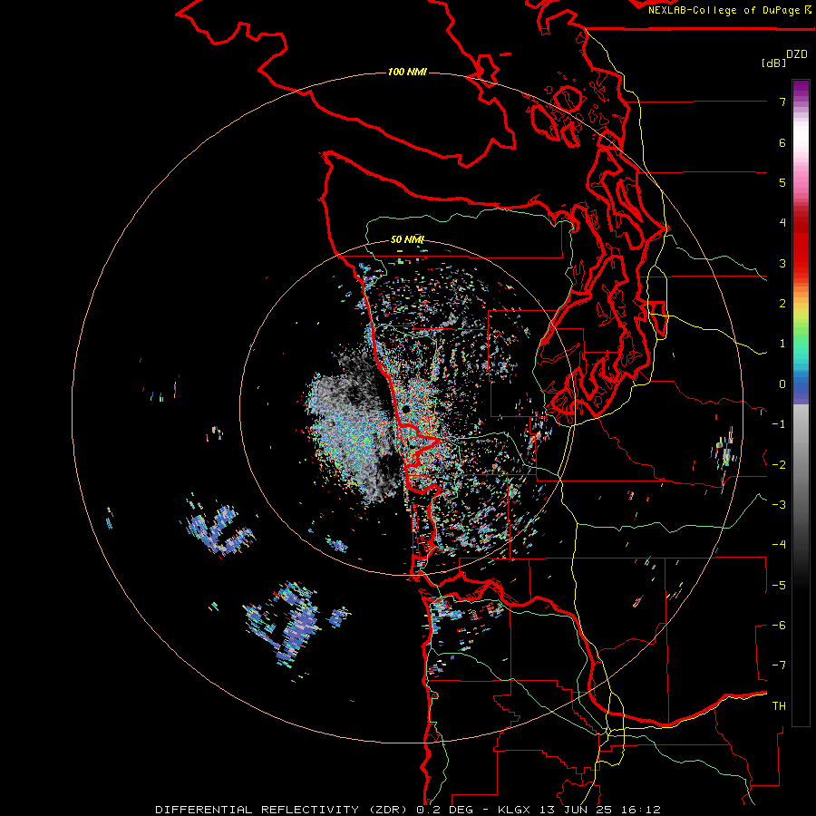Click the 0 dB tick label on scale
This screenshot has height=816, width=816.
782,384
